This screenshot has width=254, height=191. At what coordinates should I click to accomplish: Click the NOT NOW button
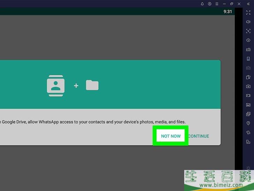pyautogui.click(x=171, y=136)
